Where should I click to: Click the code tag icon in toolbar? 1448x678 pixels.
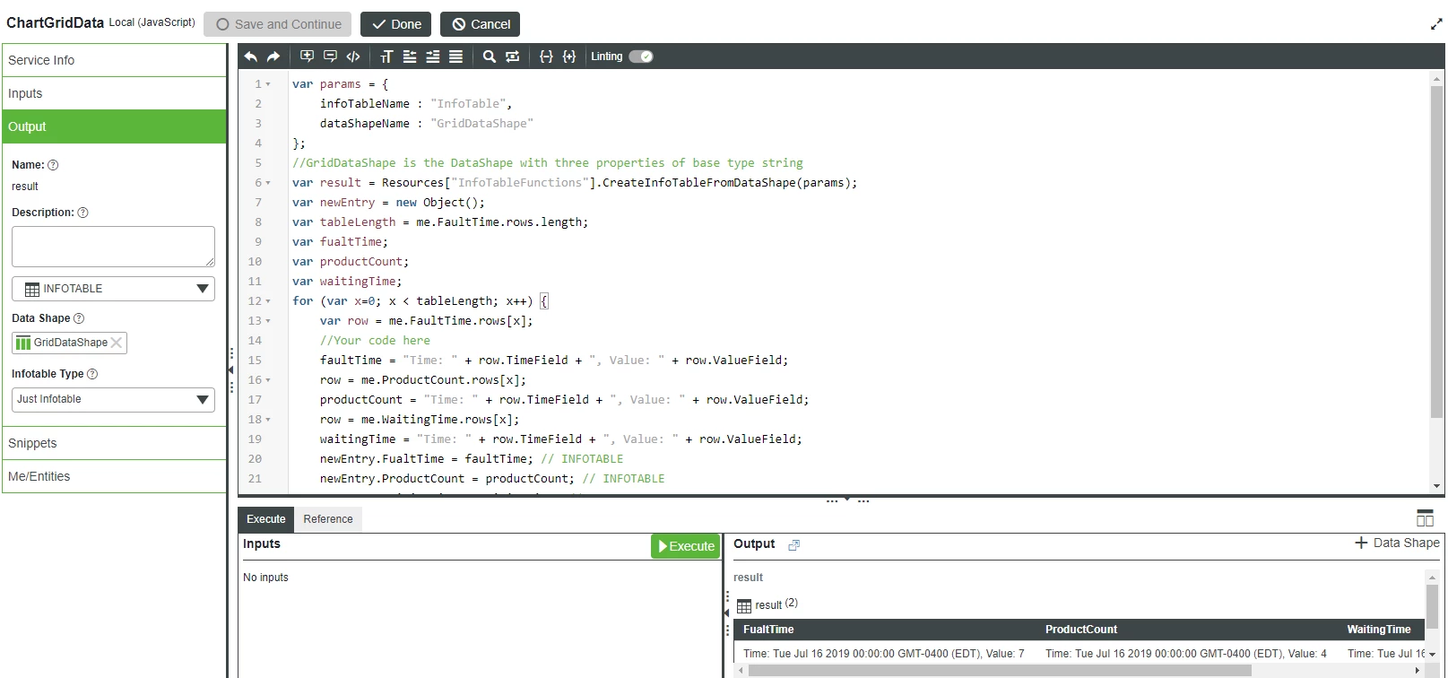click(x=353, y=56)
